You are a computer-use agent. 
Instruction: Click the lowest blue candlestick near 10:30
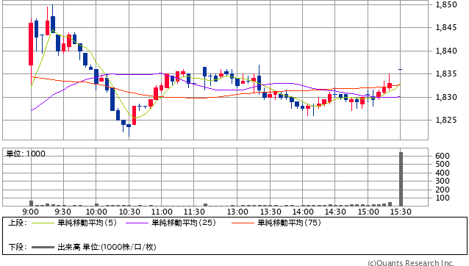click(x=129, y=126)
